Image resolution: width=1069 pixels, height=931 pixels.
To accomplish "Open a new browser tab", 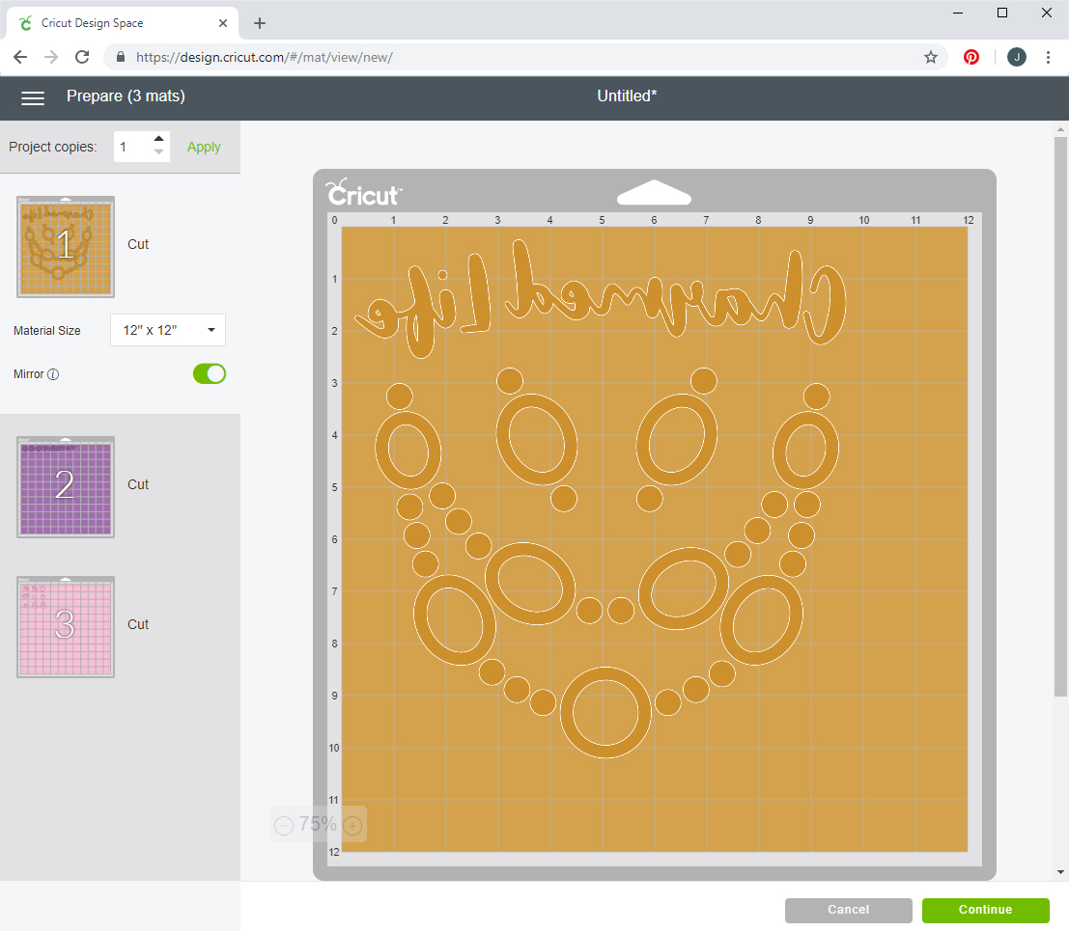I will point(260,23).
